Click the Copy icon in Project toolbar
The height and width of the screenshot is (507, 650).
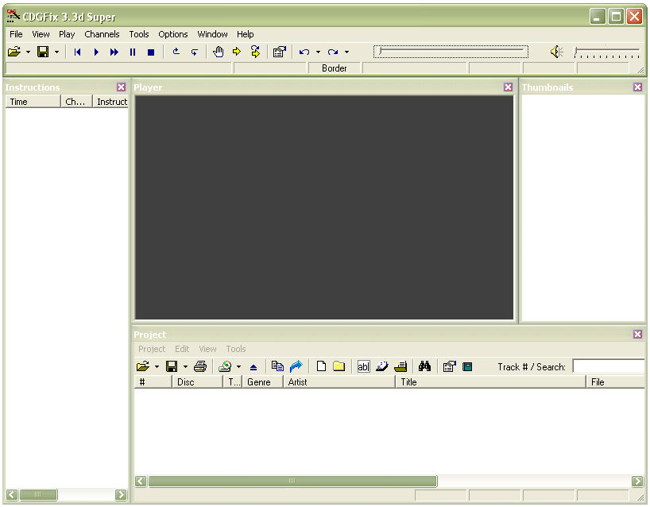(x=277, y=366)
